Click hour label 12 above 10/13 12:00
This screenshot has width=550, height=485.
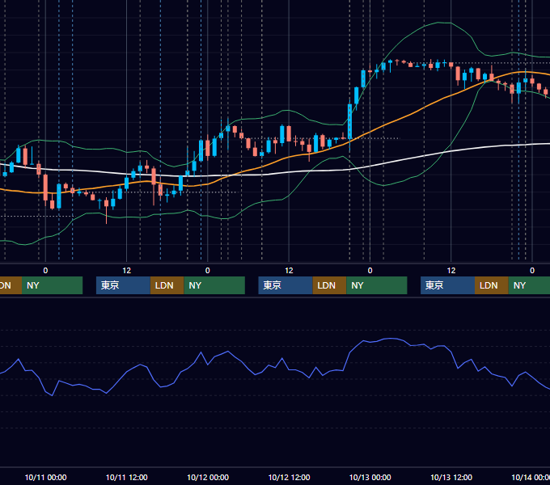click(451, 271)
